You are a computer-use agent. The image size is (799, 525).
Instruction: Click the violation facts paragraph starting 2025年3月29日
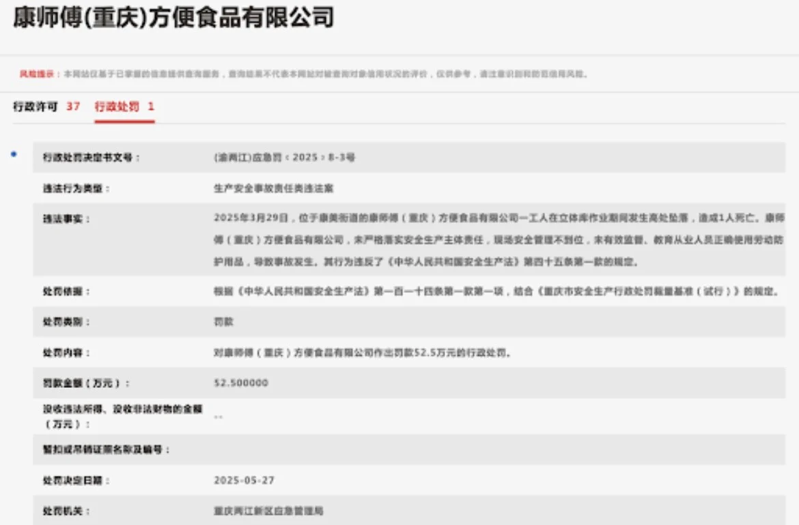click(499, 239)
